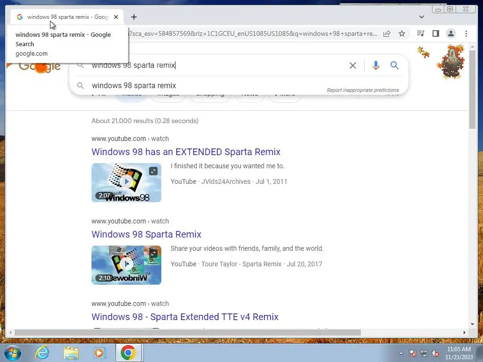Click the vertical scrollbar thumb
Image resolution: width=483 pixels, height=362 pixels.
[x=473, y=89]
